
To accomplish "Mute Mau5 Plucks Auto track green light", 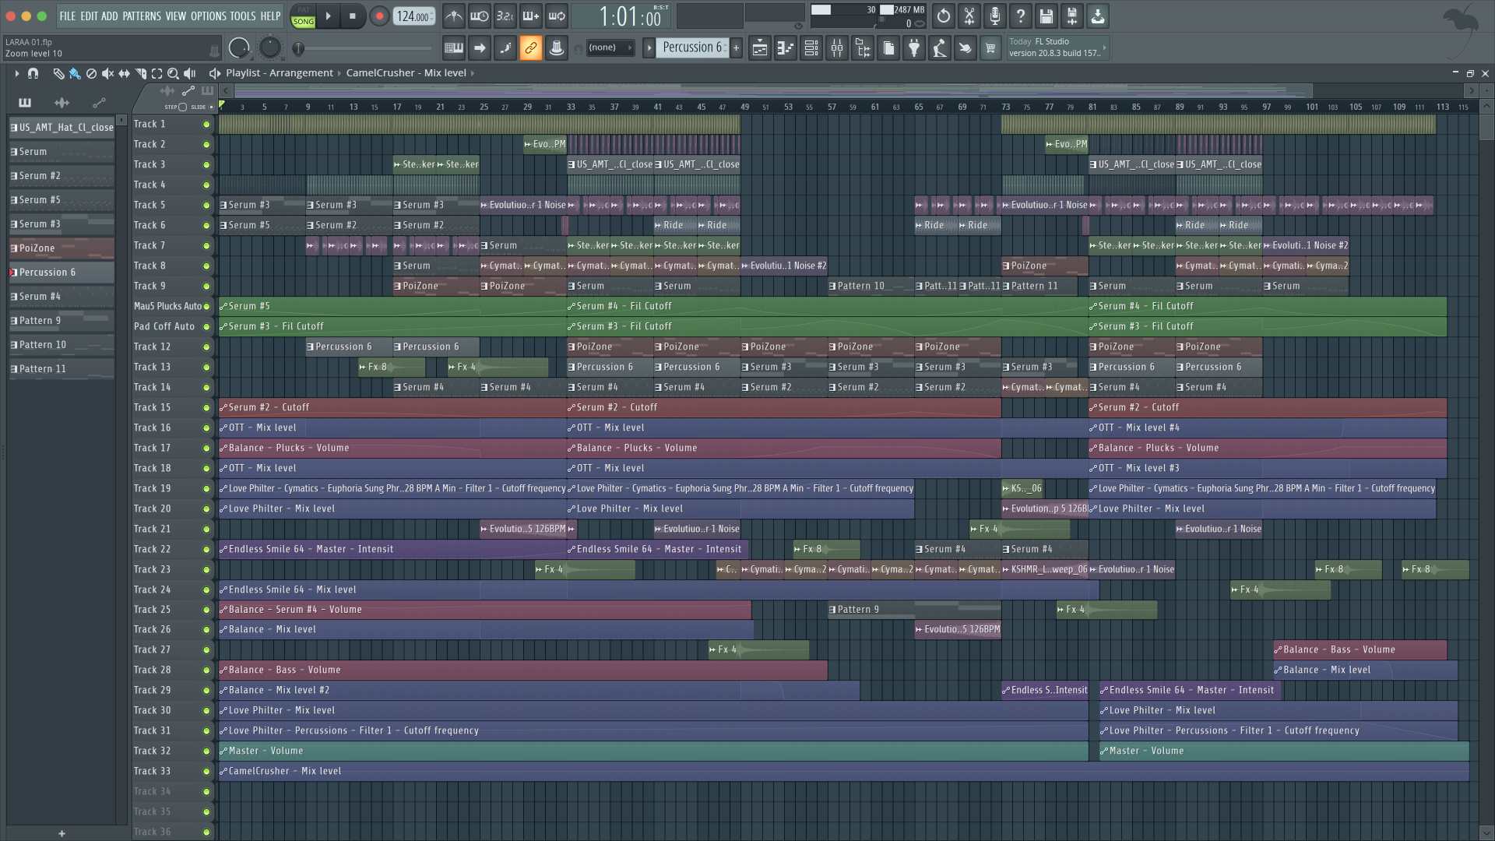I will (206, 307).
